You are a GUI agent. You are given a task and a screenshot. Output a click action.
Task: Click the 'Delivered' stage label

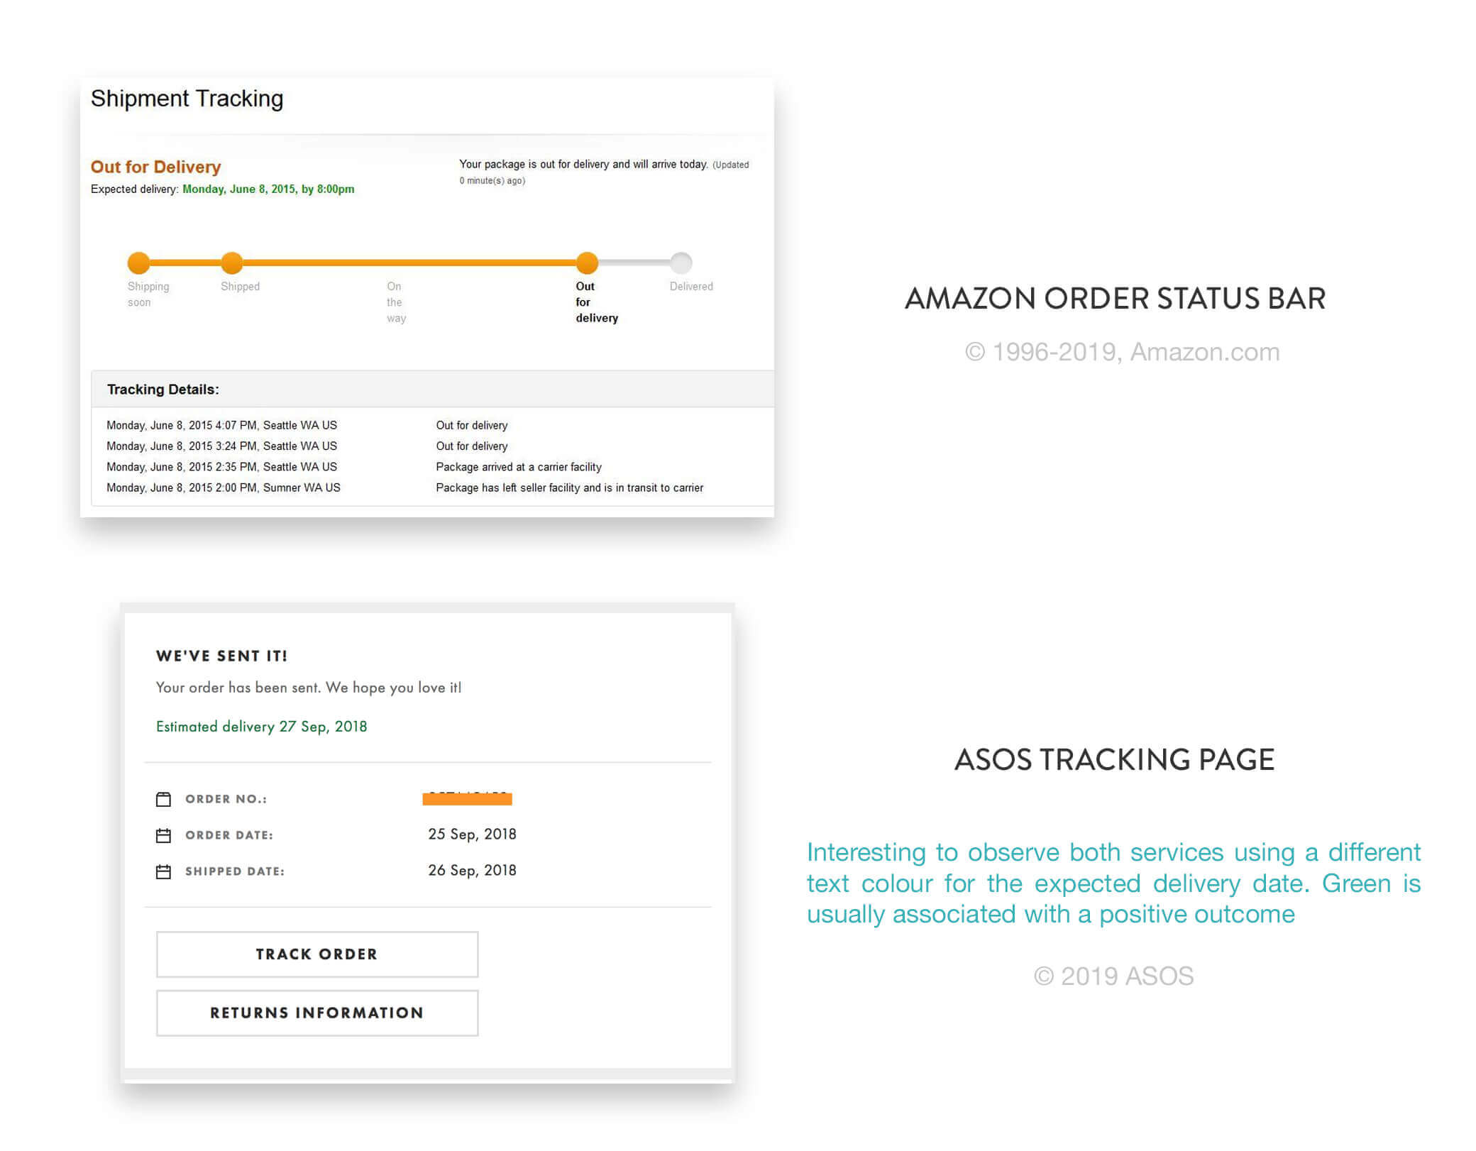click(x=691, y=286)
